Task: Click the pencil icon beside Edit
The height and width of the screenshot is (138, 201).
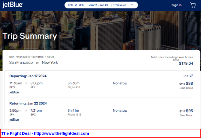Action: [x=191, y=76]
